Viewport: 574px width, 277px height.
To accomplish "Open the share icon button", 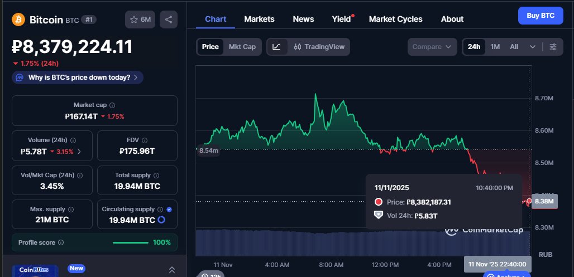I will click(169, 20).
